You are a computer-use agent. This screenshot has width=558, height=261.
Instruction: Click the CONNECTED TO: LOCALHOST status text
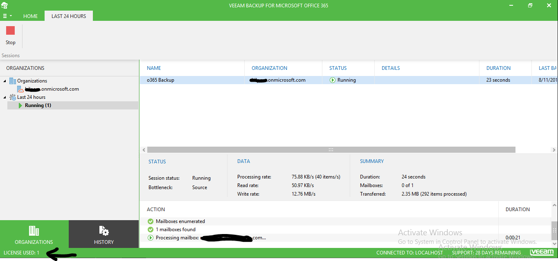pyautogui.click(x=409, y=253)
